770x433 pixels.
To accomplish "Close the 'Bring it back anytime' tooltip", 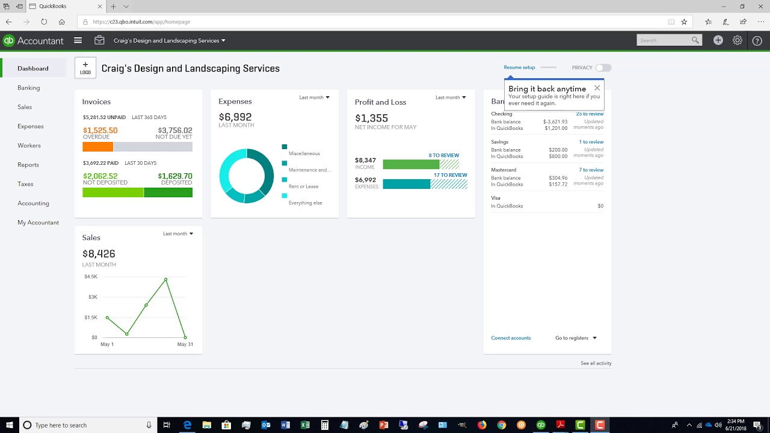I will [597, 88].
